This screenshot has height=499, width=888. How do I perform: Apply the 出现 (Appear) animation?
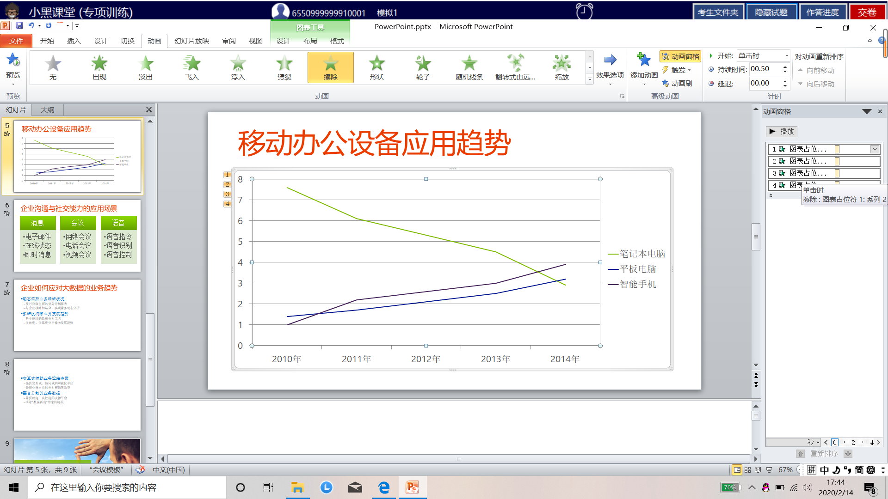(x=99, y=67)
